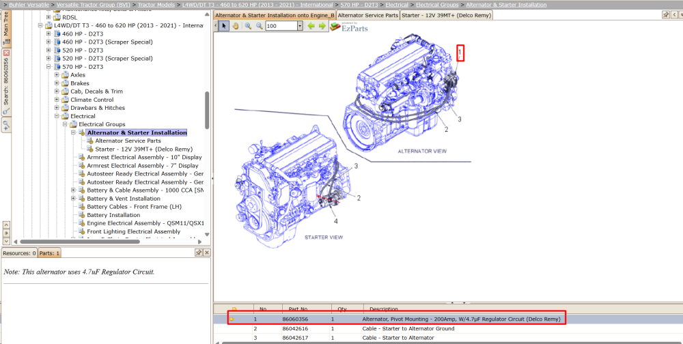Click the small up arrow button beside the tree
683x344 pixels.
(x=6, y=225)
